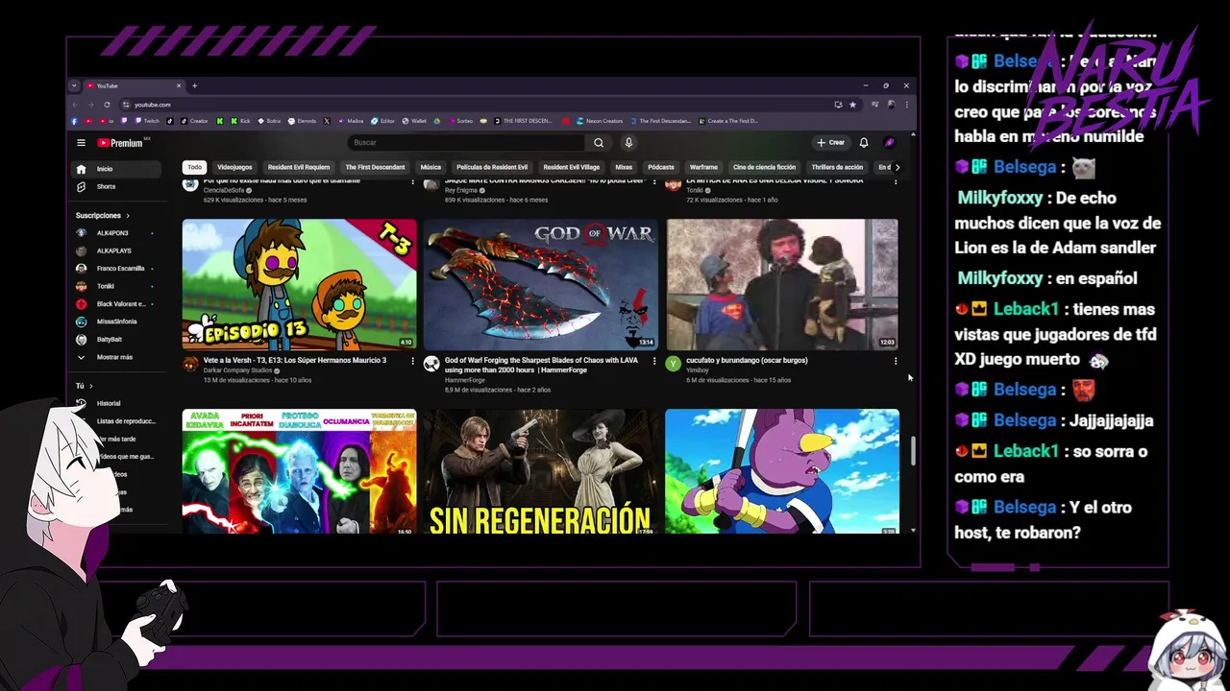This screenshot has height=691, width=1230.
Task: Play the Episodio 13 video thumbnail
Action: tap(300, 285)
